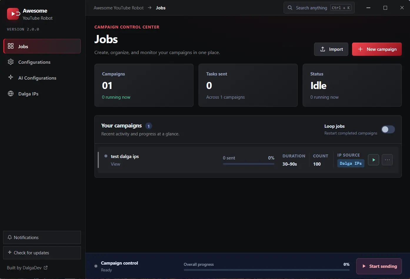Click the Ctrl + K shortcut badge
The width and height of the screenshot is (410, 279).
point(341,8)
